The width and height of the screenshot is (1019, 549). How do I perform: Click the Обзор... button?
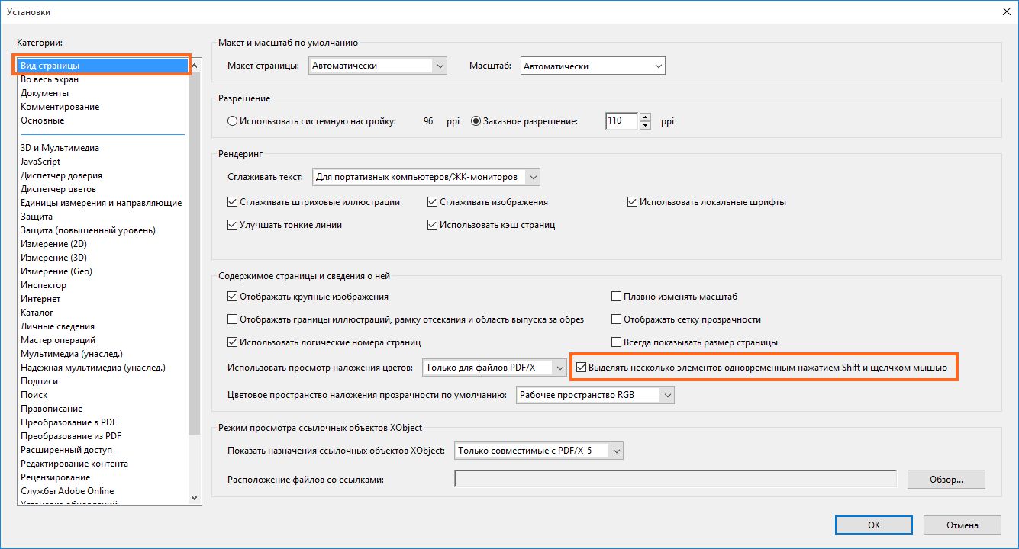click(946, 479)
